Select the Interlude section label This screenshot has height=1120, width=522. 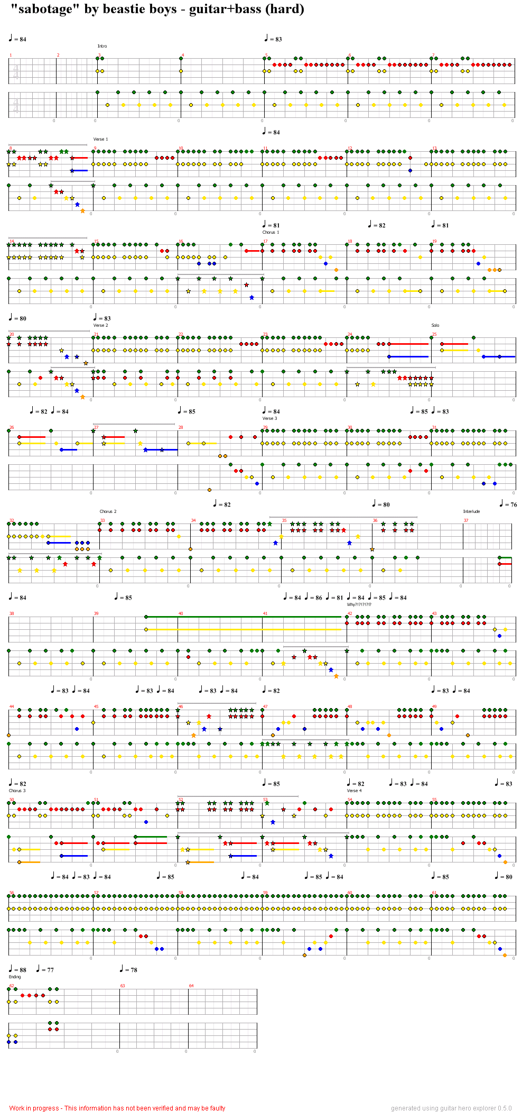471,511
